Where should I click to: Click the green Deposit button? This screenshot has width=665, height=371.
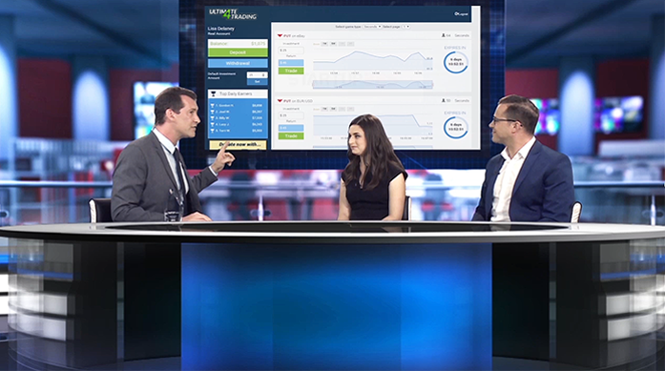[x=238, y=52]
